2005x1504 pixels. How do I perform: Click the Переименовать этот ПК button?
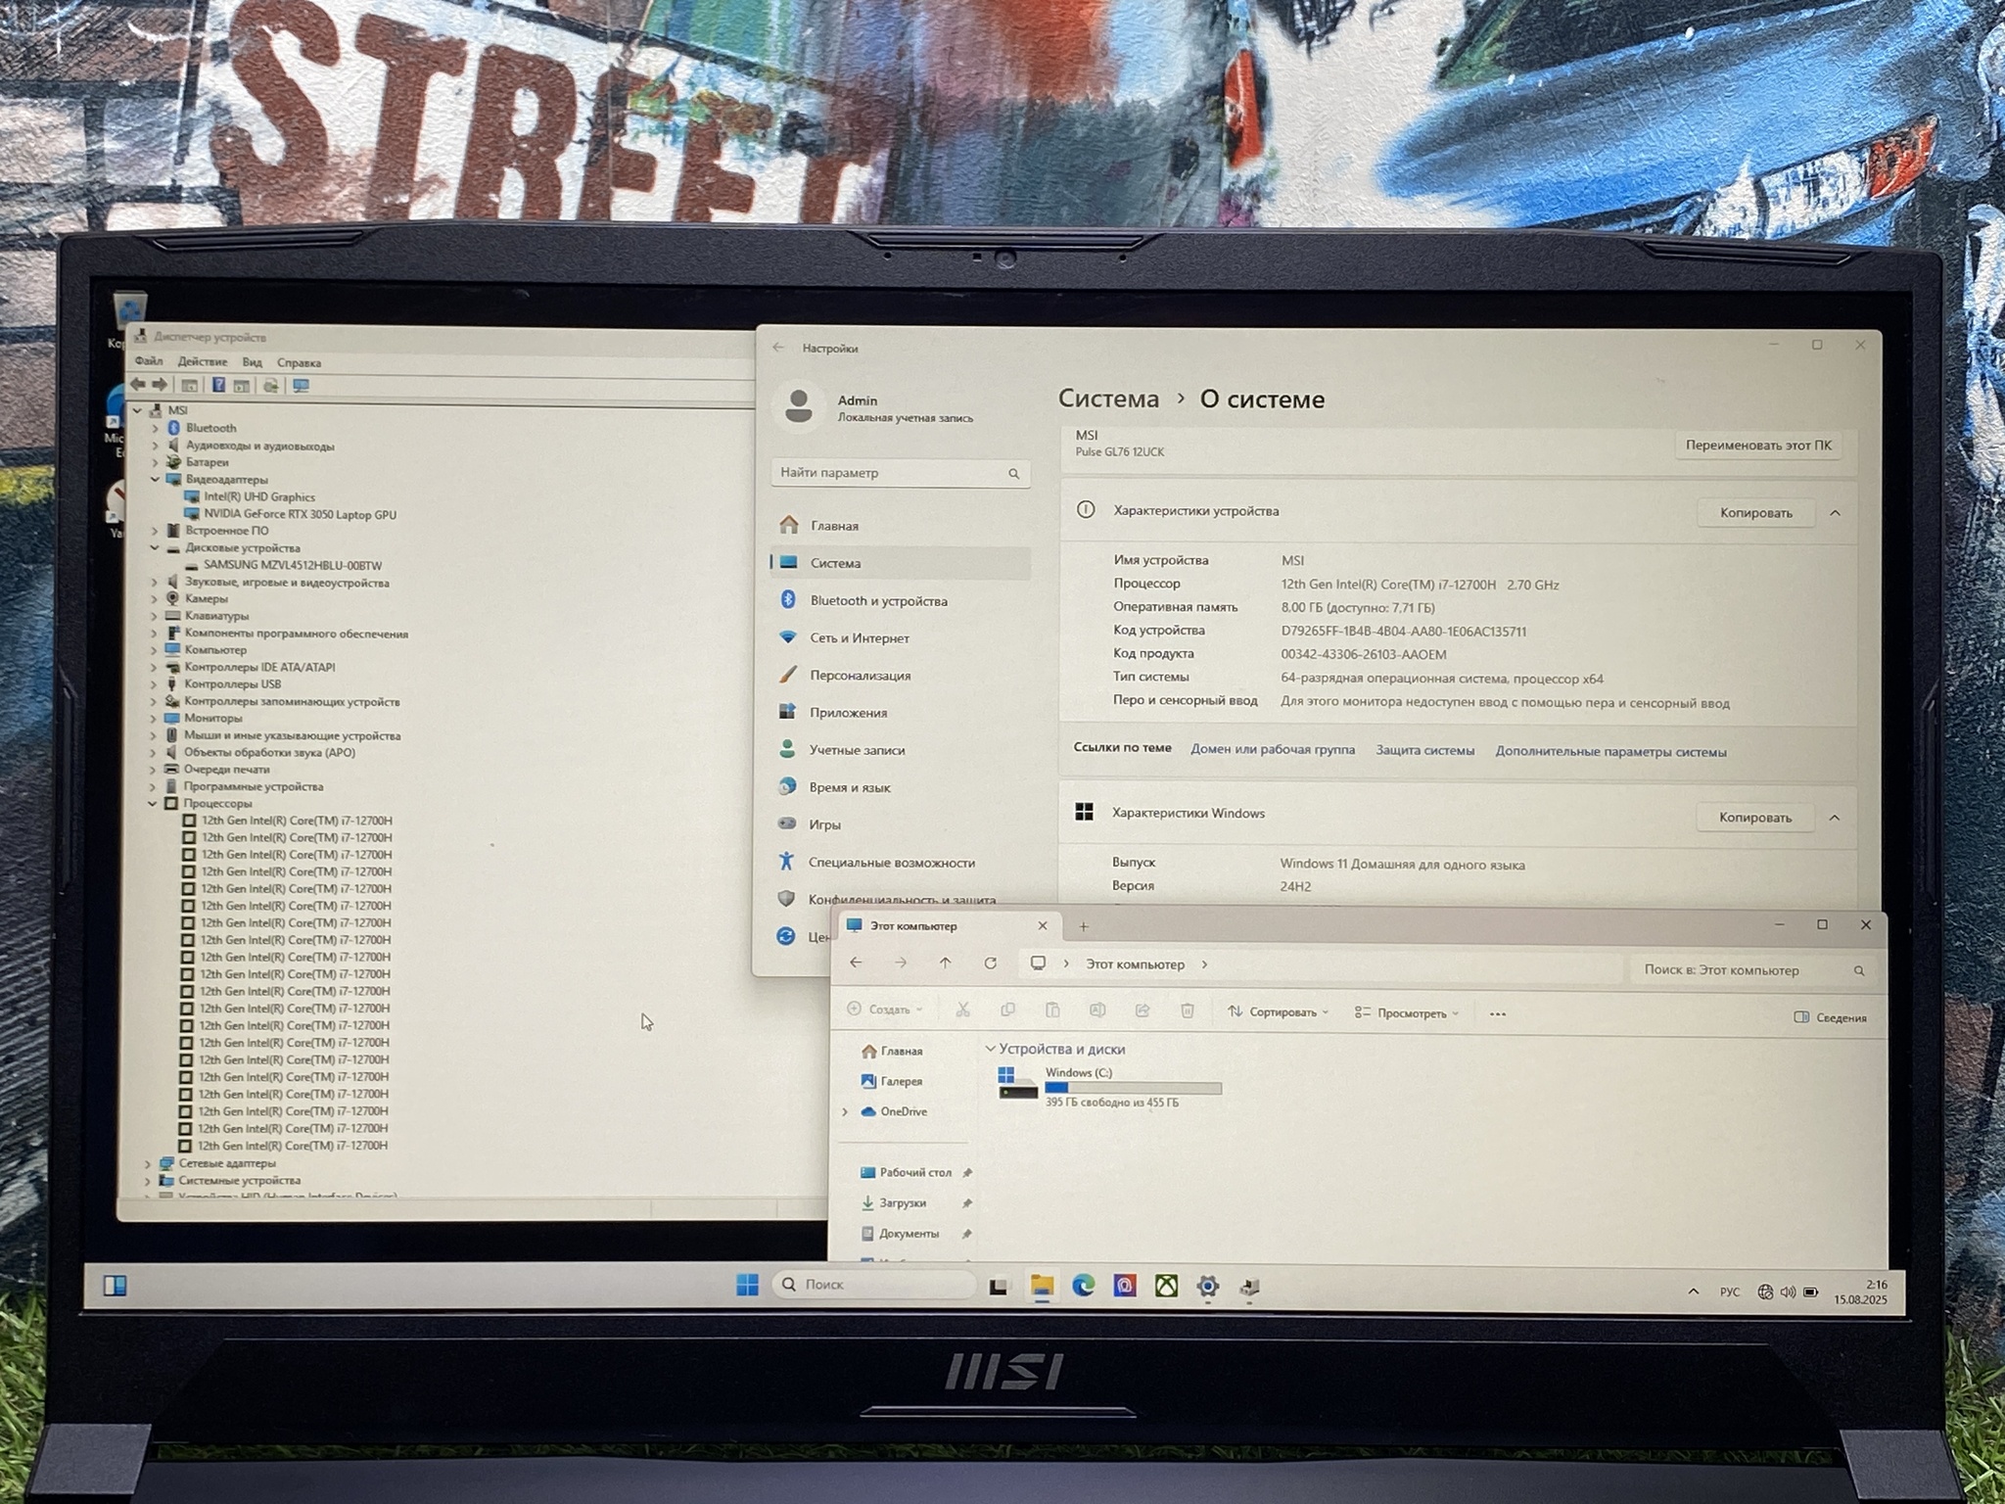1757,446
